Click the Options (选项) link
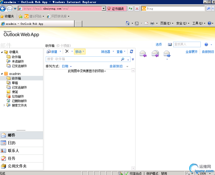The height and width of the screenshot is (175, 215). tap(159, 44)
